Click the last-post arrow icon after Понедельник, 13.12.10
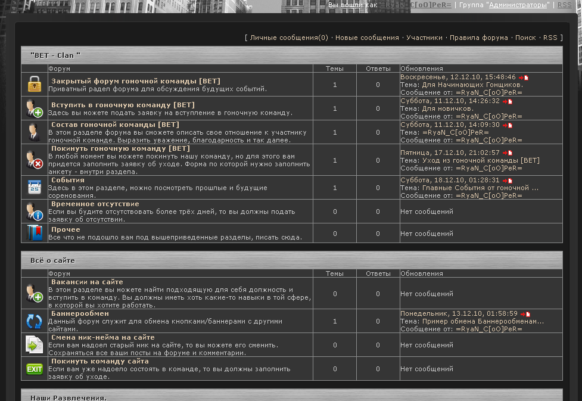Screen dimensions: 582x401 pyautogui.click(x=525, y=314)
